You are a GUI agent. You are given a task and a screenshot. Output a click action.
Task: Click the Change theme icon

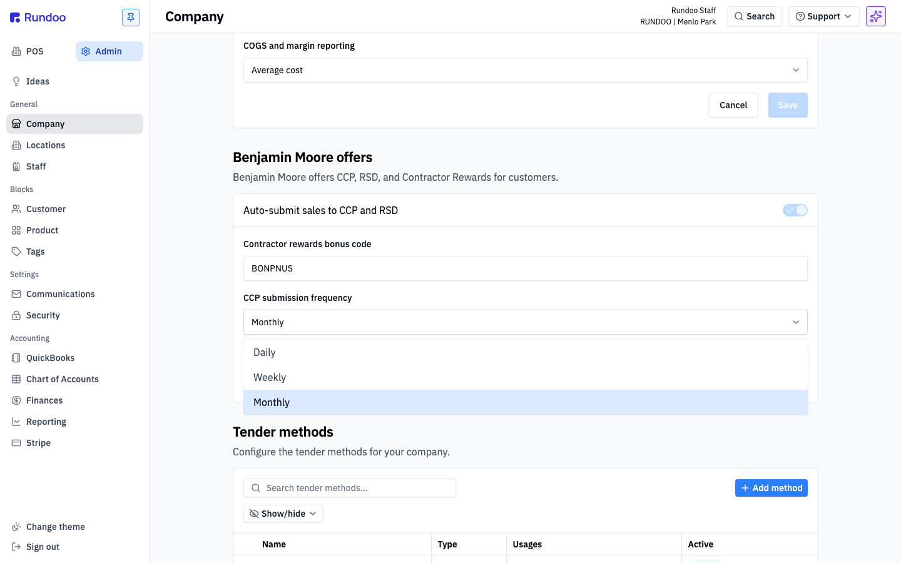[16, 527]
